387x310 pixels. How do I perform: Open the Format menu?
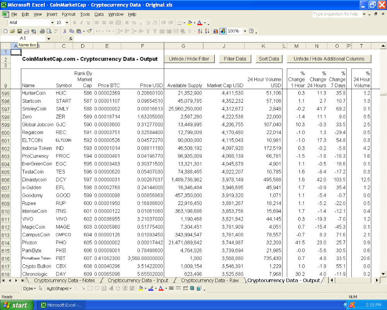(x=68, y=14)
